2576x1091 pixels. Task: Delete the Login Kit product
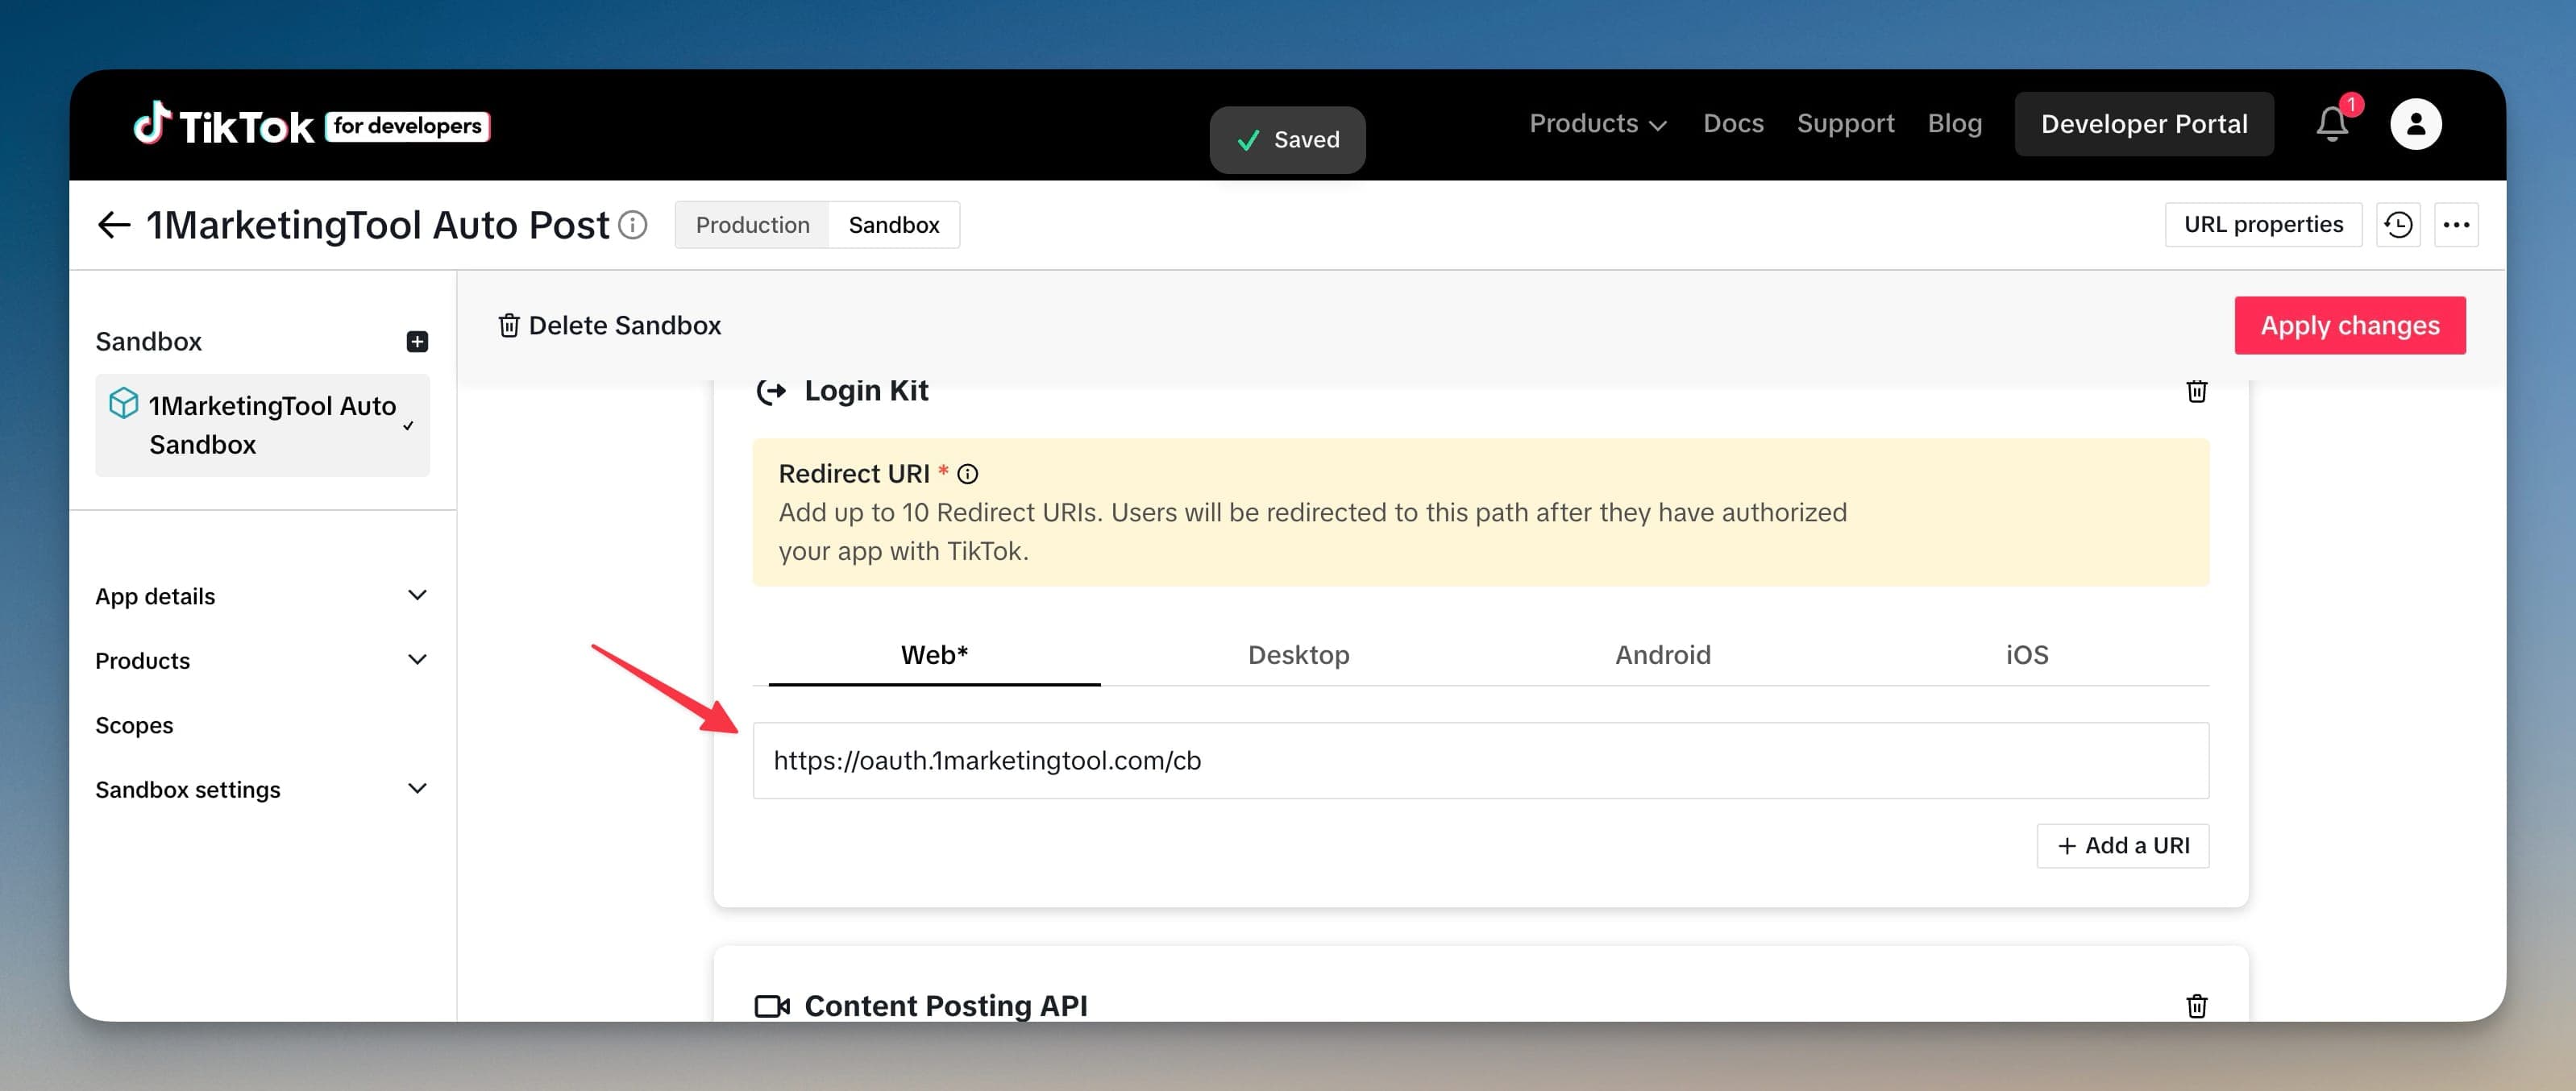[2196, 391]
